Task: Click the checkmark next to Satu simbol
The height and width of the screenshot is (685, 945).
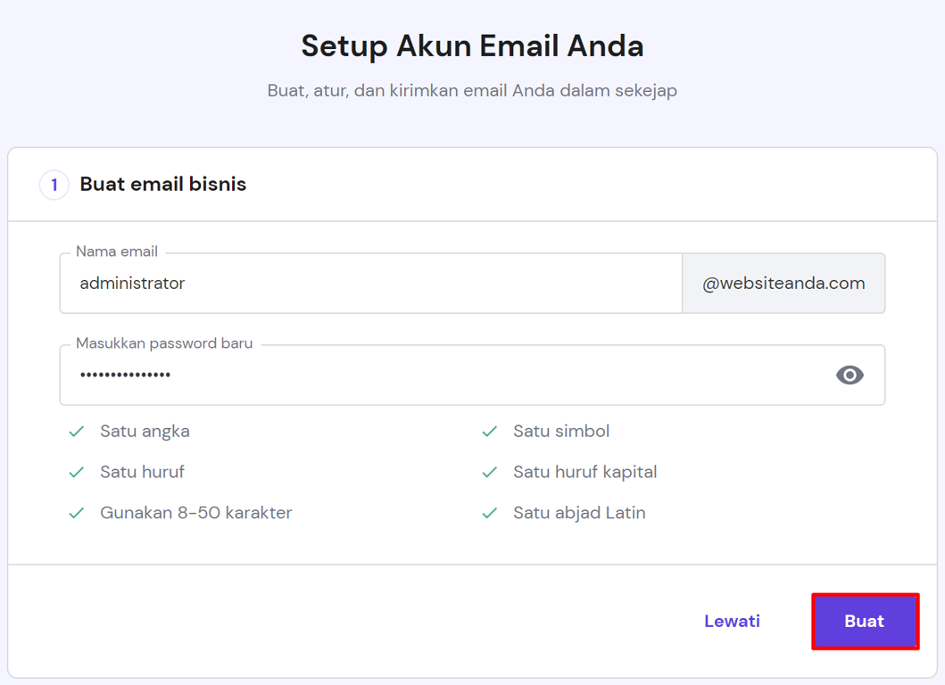Action: click(x=490, y=432)
